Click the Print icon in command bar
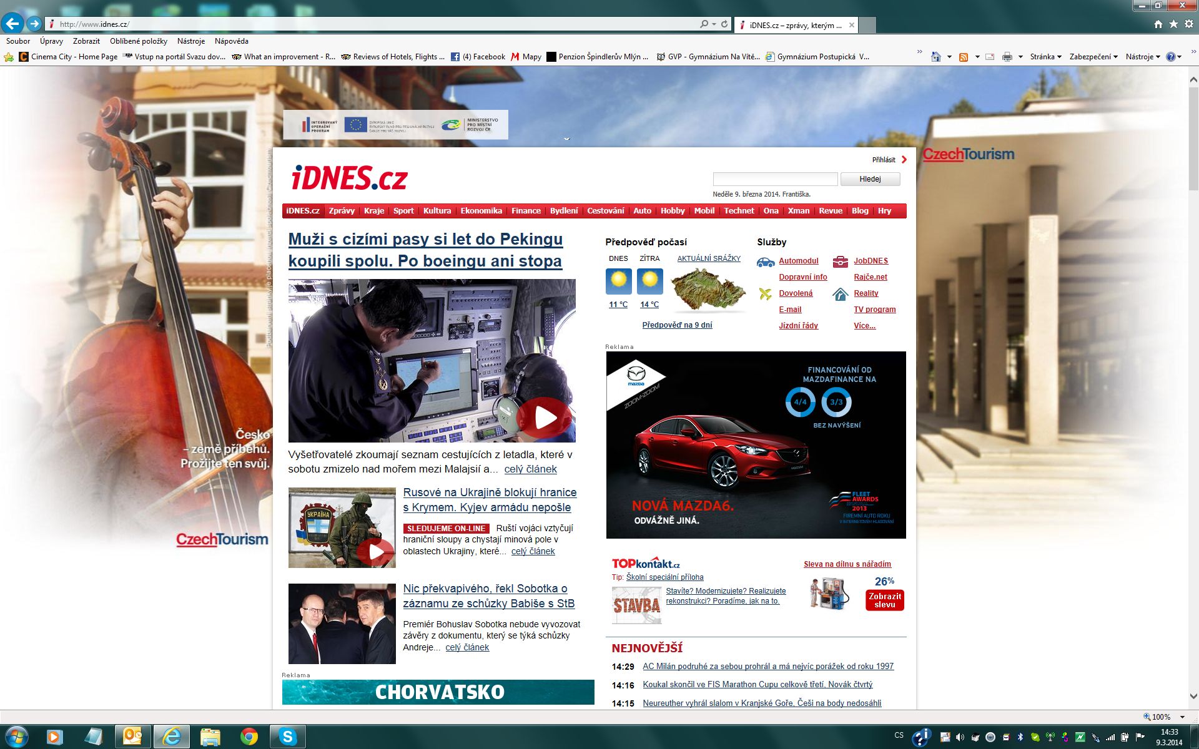Screen dimensions: 1199x749 [1007, 57]
